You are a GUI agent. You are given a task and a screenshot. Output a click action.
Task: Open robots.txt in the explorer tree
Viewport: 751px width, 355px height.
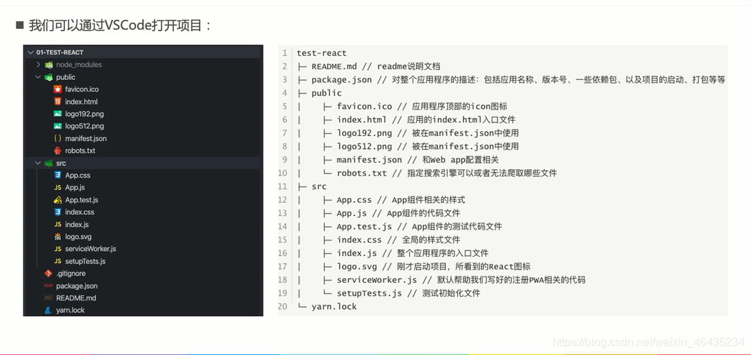80,151
